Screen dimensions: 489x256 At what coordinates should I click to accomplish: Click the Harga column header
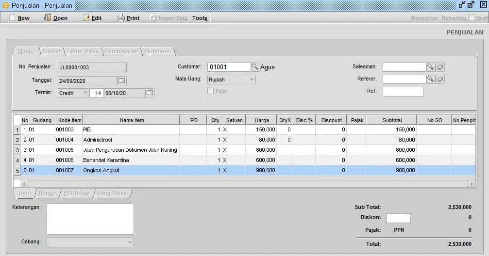[x=261, y=120]
